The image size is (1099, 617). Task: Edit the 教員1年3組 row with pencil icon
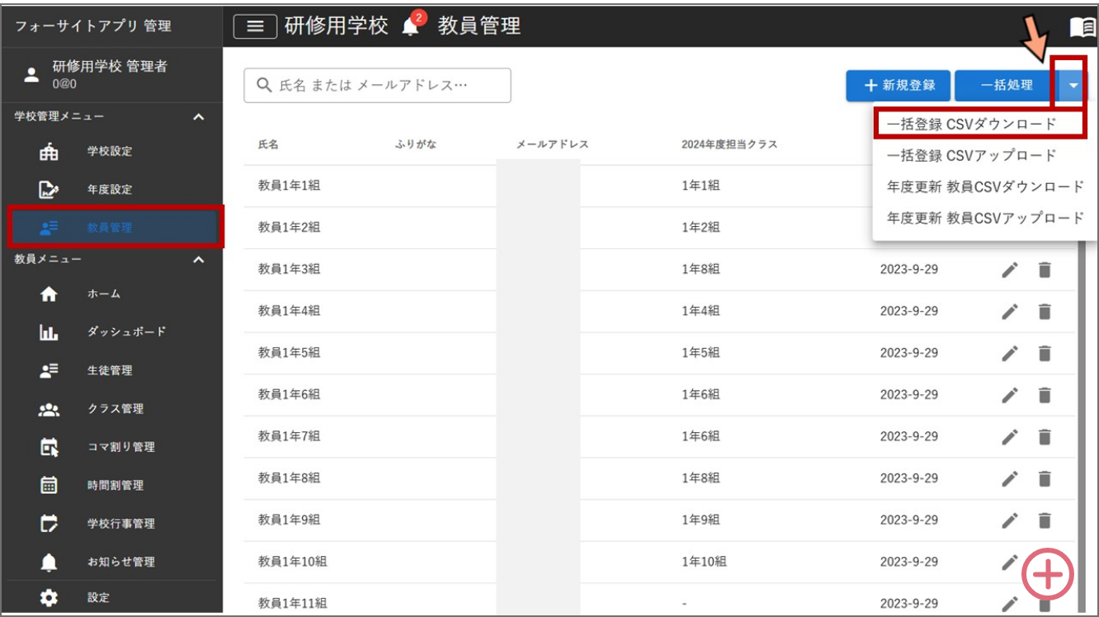coord(1010,270)
